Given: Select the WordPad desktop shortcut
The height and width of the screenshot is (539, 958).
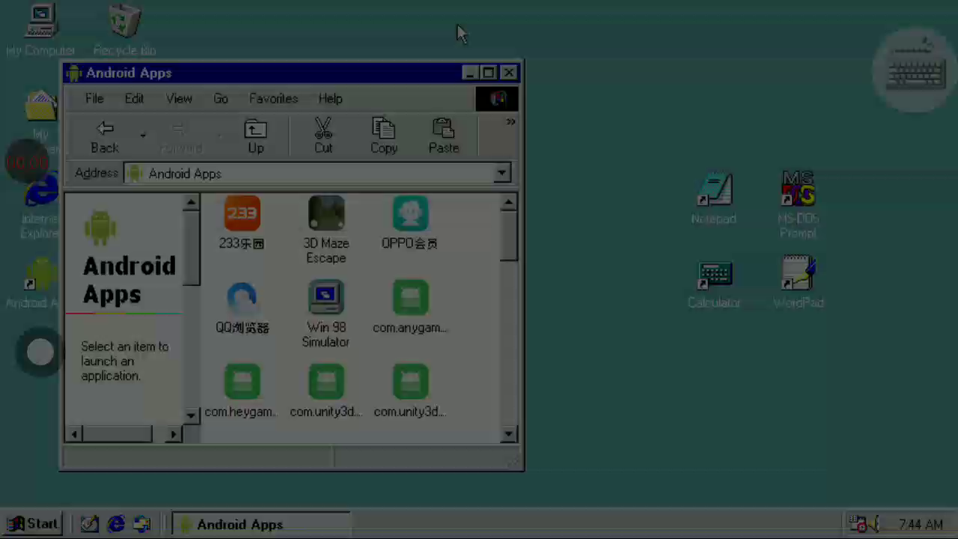Looking at the screenshot, I should point(798,284).
